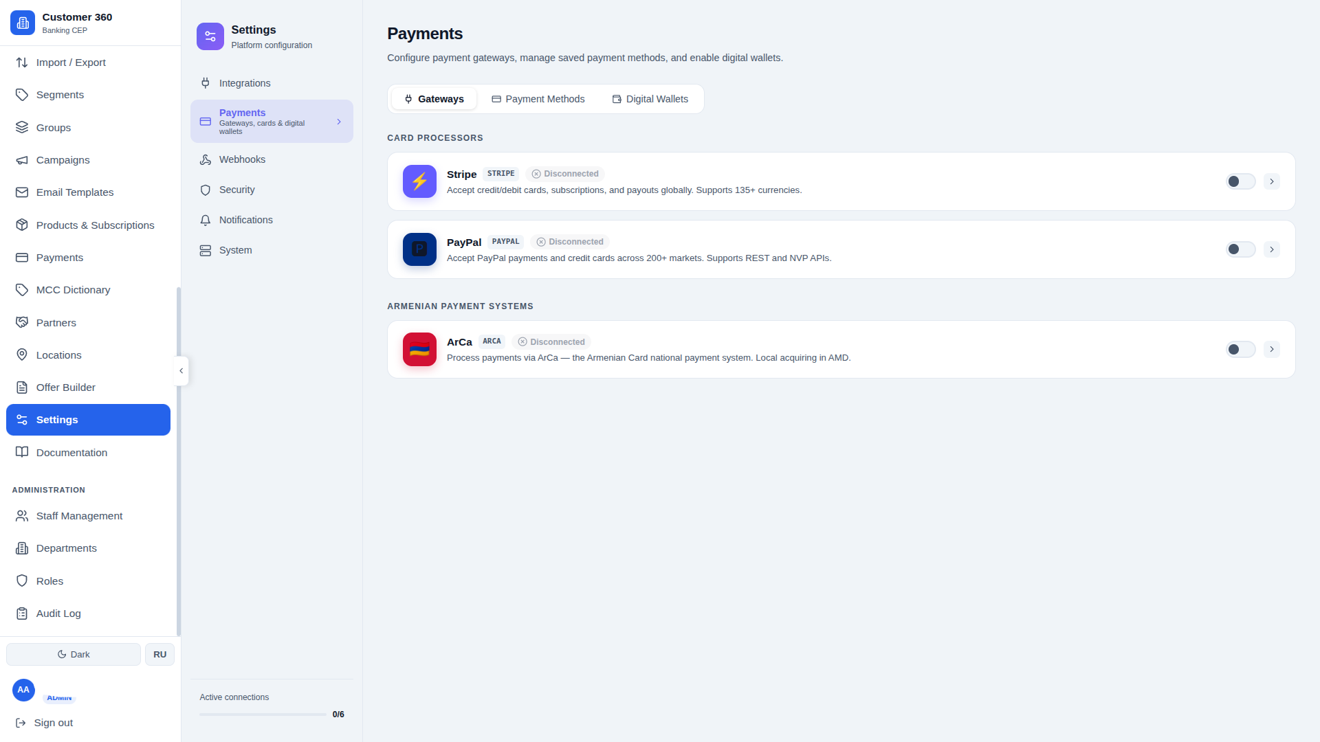
Task: Click the Notifications bell icon
Action: pos(206,220)
